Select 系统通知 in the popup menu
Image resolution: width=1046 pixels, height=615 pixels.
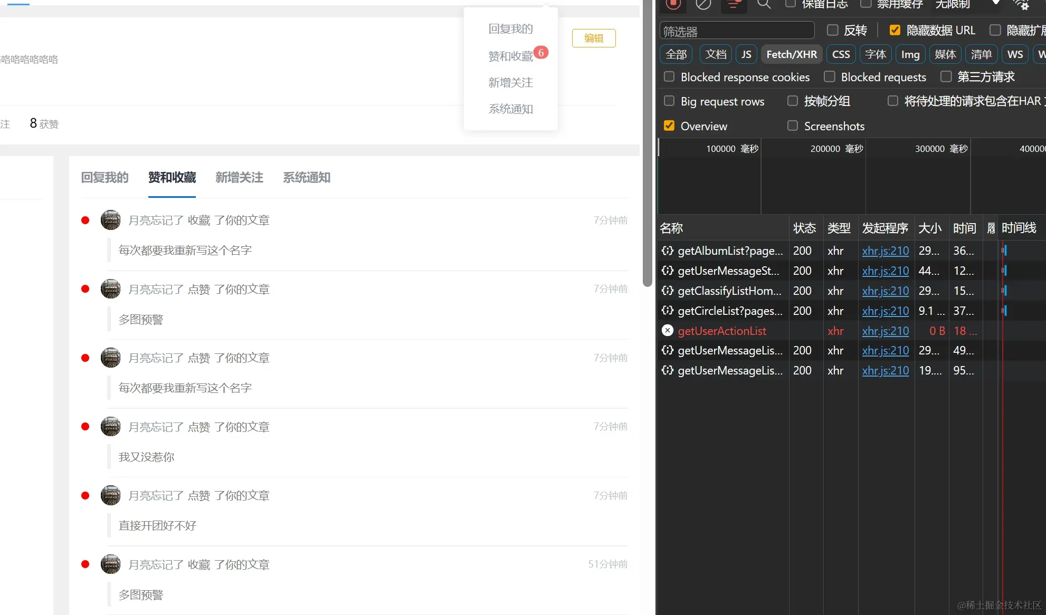(510, 109)
